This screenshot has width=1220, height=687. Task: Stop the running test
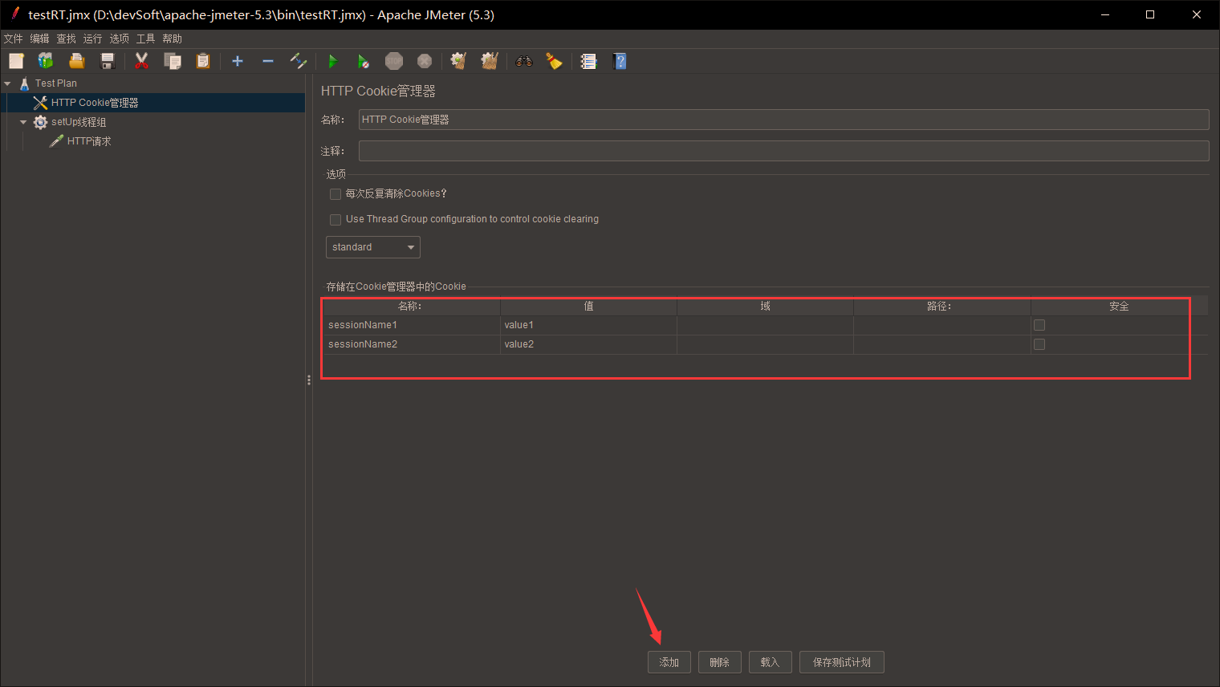click(x=394, y=61)
